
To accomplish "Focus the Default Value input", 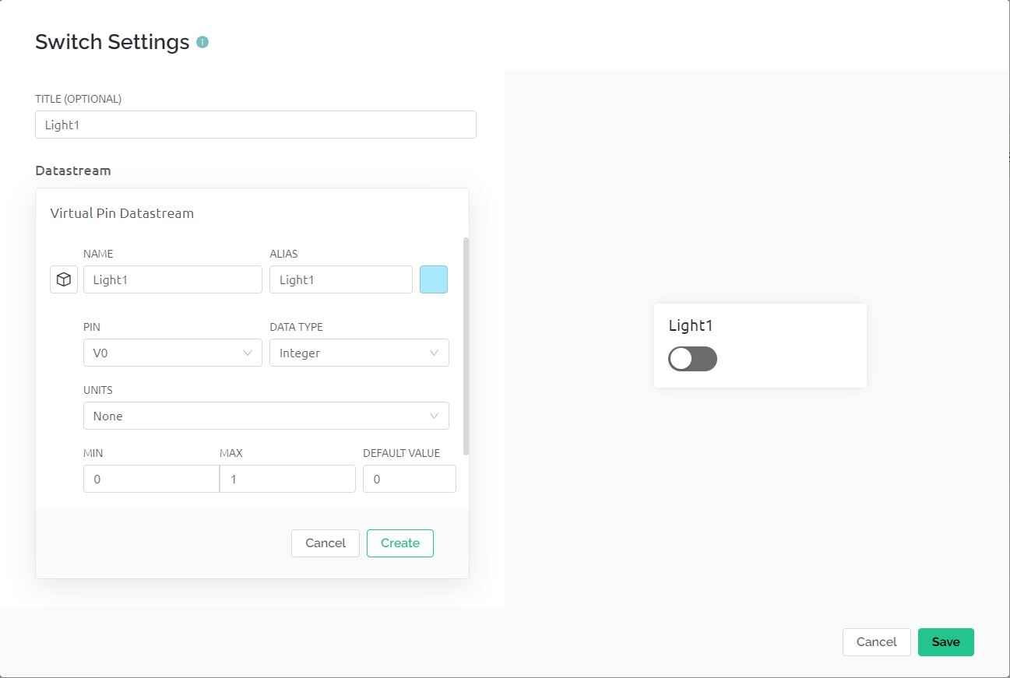I will point(409,479).
